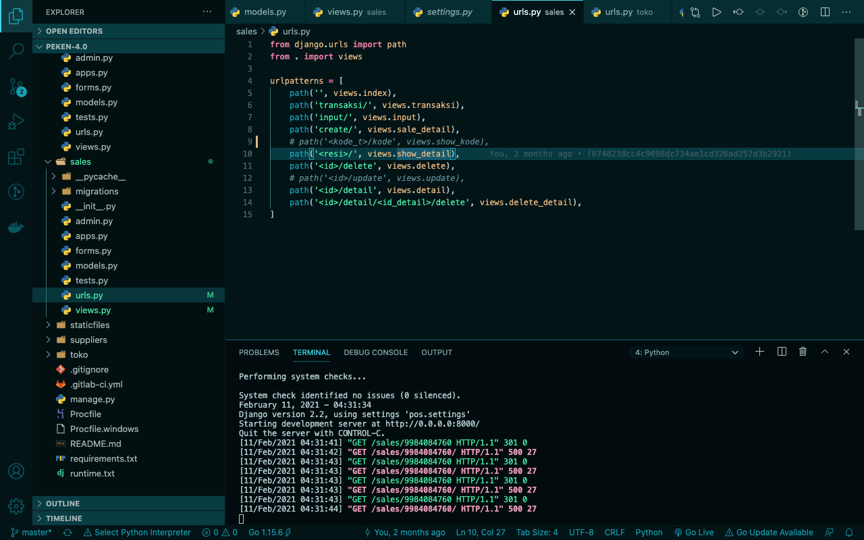Image resolution: width=864 pixels, height=540 pixels.
Task: Run the Python file with the play icon
Action: (716, 11)
